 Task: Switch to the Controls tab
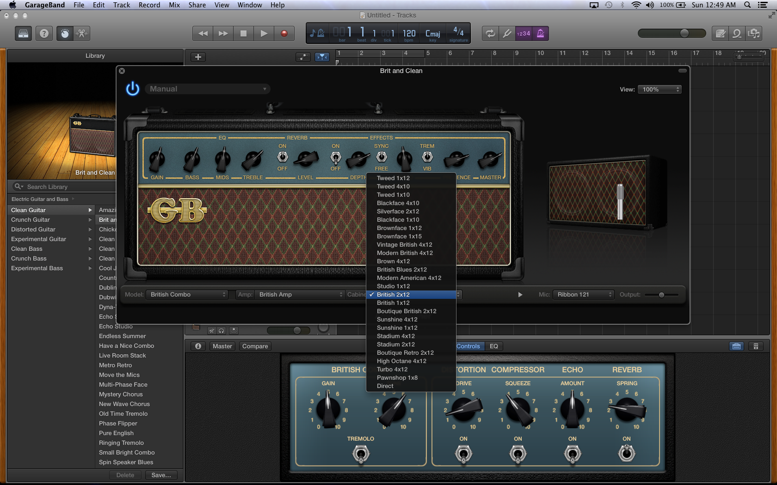468,346
